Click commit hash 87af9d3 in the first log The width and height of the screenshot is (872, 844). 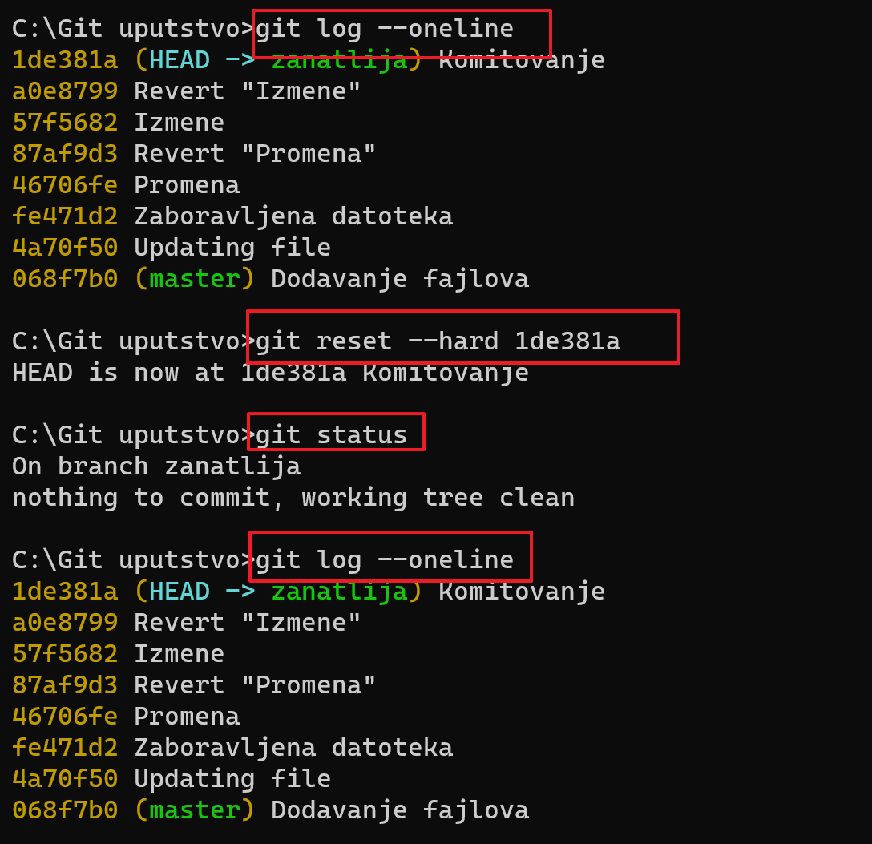[65, 153]
